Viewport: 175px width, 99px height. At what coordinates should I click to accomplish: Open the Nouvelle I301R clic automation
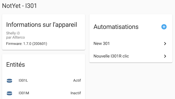pyautogui.click(x=131, y=56)
